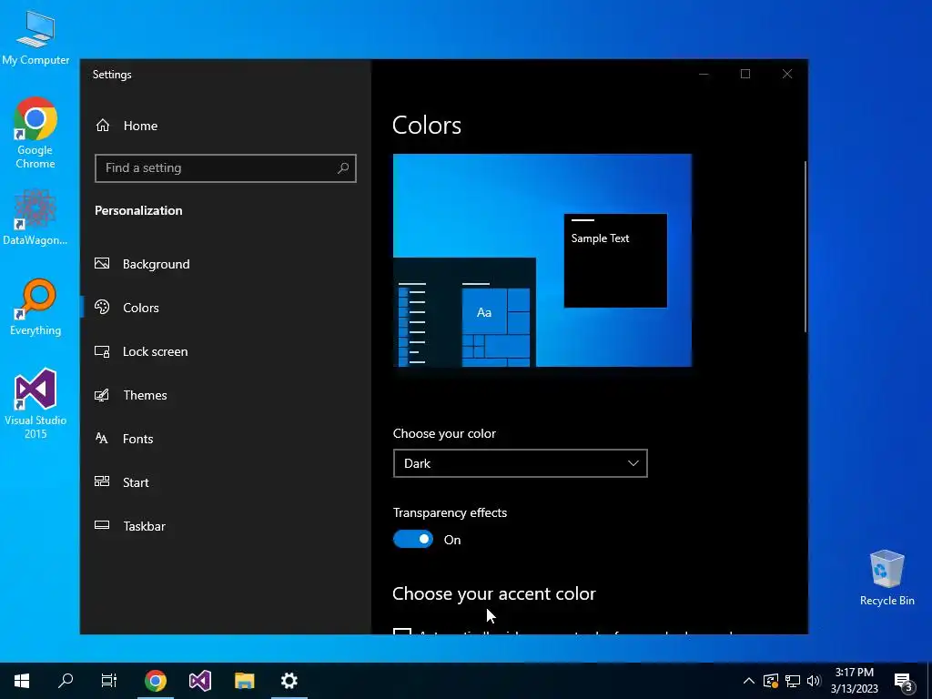
Task: Click the Settings page vertical scrollbar
Action: [x=805, y=247]
